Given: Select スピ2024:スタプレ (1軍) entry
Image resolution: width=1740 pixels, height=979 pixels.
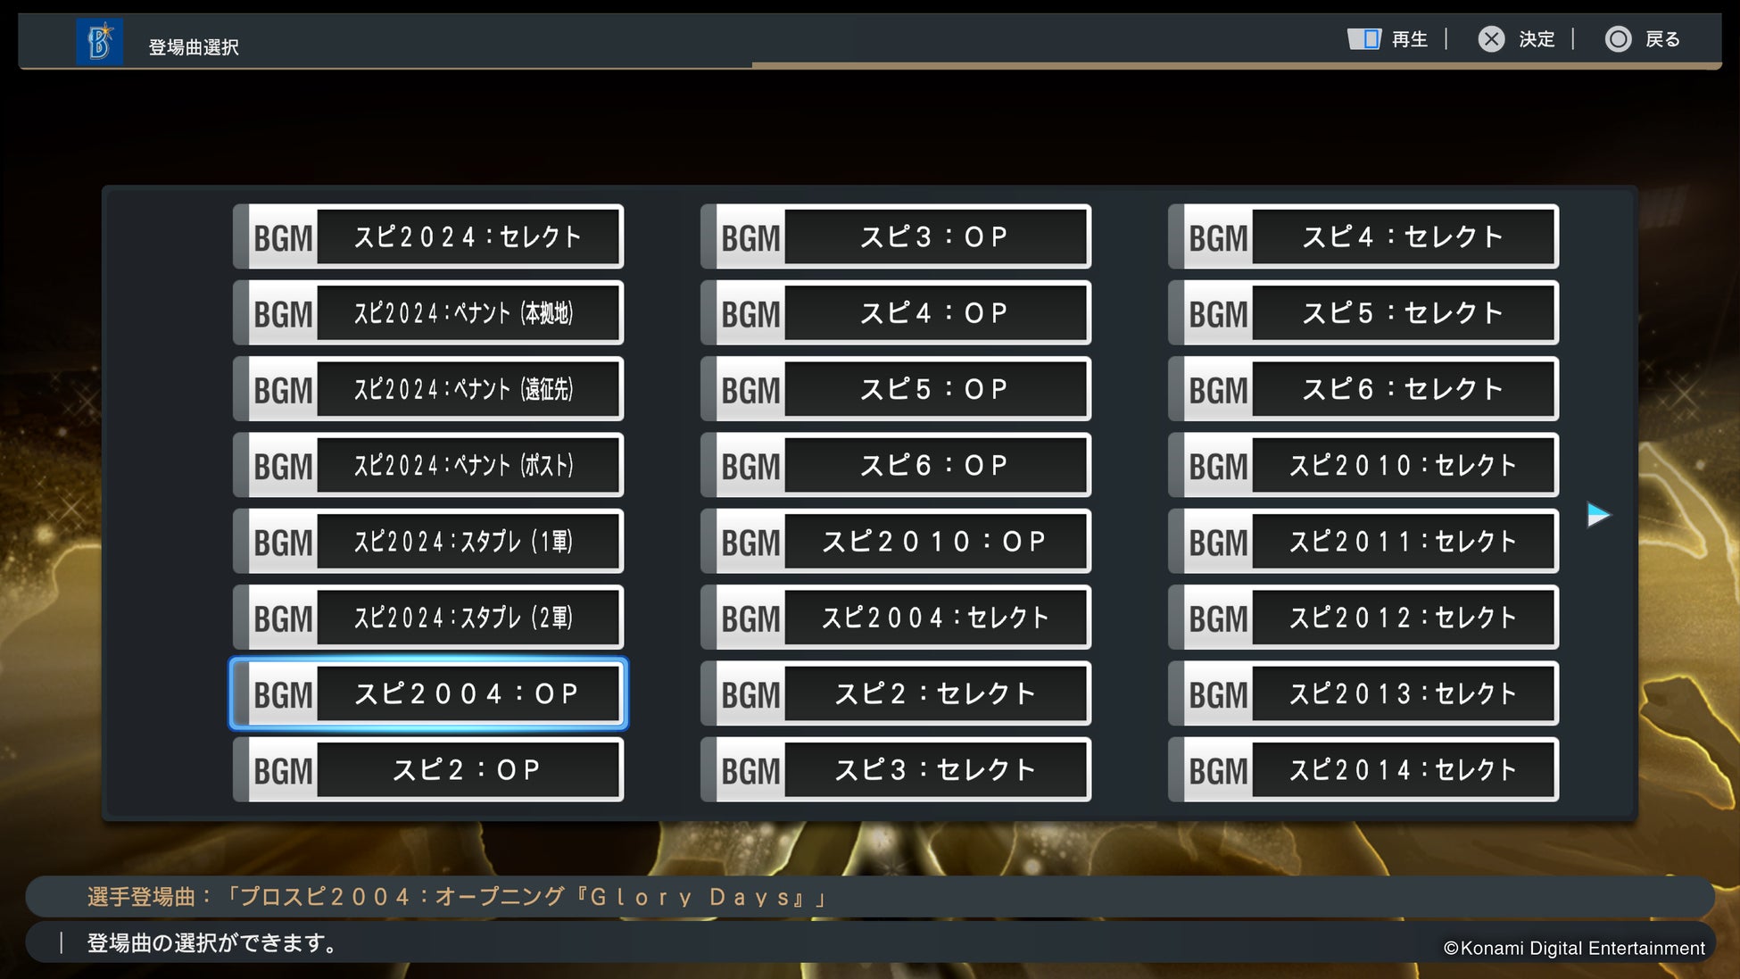Looking at the screenshot, I should coord(428,542).
